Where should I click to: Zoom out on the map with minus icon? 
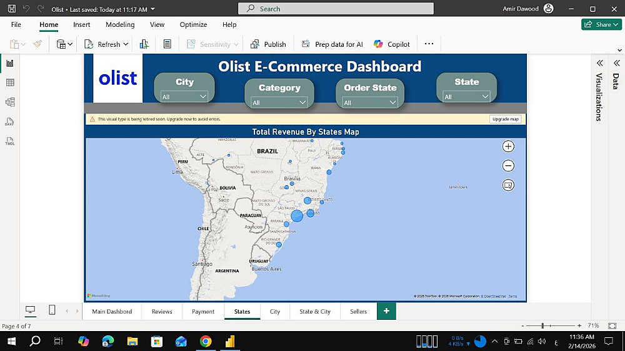pyautogui.click(x=508, y=166)
